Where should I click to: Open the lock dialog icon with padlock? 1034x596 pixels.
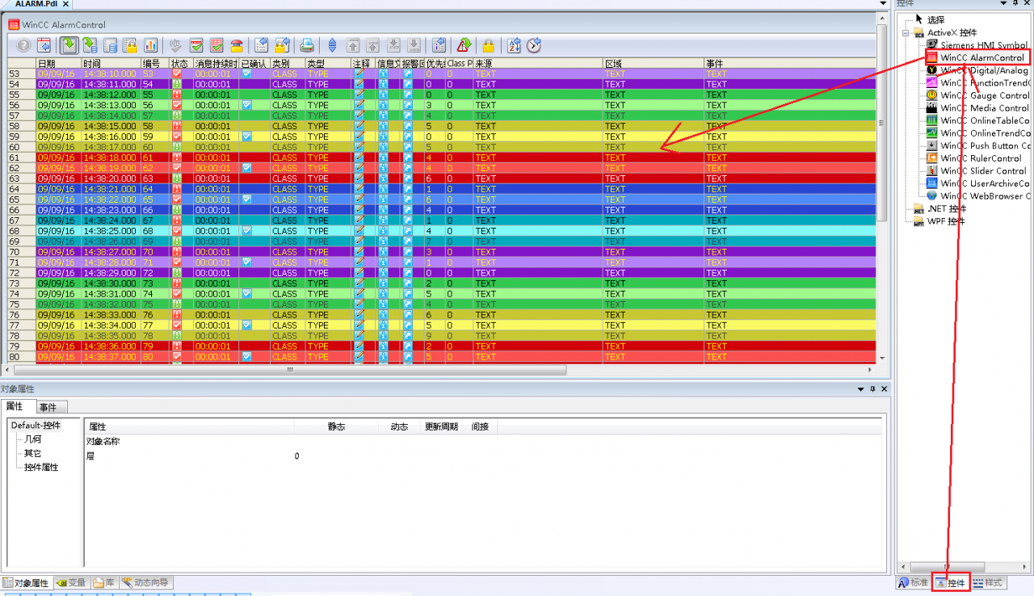[x=282, y=45]
